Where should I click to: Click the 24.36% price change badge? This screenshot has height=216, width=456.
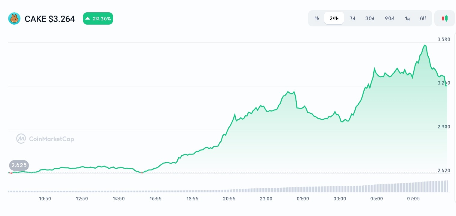[x=98, y=19]
